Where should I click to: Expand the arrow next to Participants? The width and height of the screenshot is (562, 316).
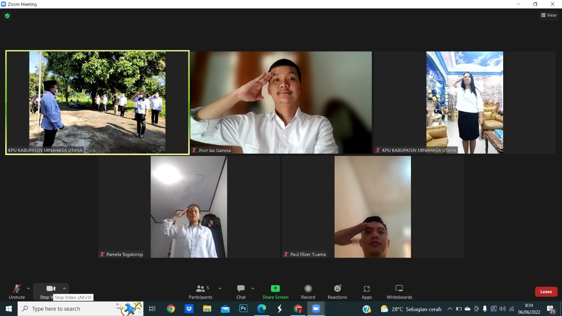pyautogui.click(x=220, y=288)
